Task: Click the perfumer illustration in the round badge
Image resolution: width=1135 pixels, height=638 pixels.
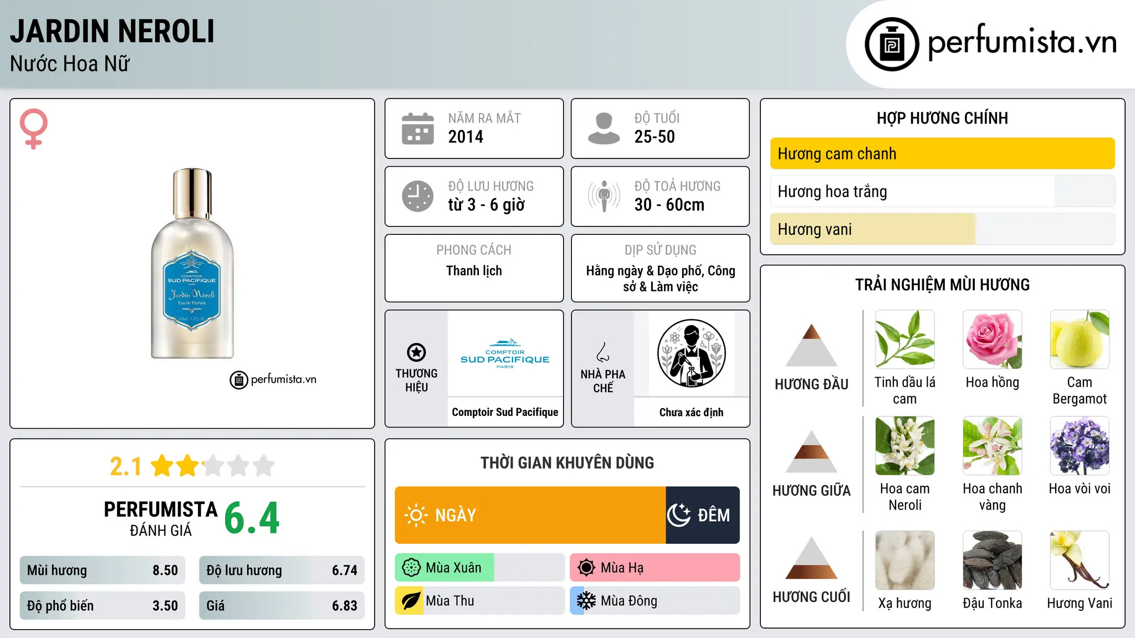Action: click(691, 353)
